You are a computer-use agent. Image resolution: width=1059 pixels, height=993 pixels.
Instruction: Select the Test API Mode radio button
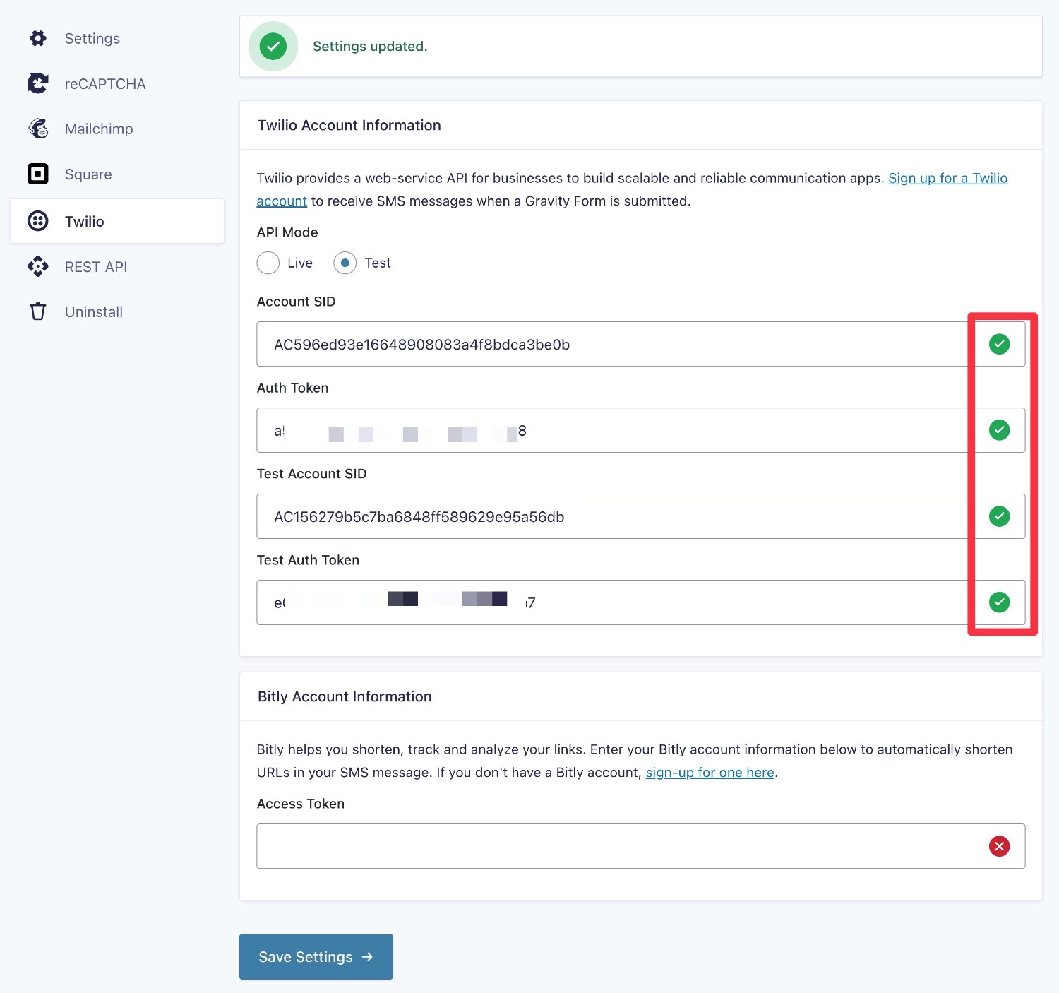click(345, 263)
